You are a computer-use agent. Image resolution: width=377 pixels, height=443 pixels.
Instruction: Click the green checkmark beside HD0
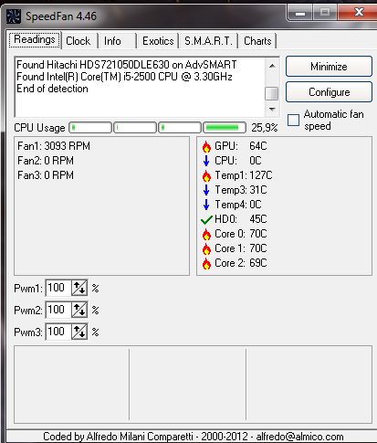pyautogui.click(x=206, y=219)
